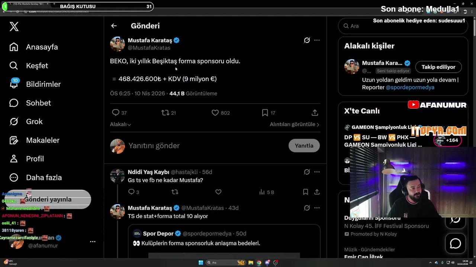This screenshot has height=267, width=476.
Task: Open GAMEON Şampiyonluk Ligi live item
Action: tap(403, 136)
